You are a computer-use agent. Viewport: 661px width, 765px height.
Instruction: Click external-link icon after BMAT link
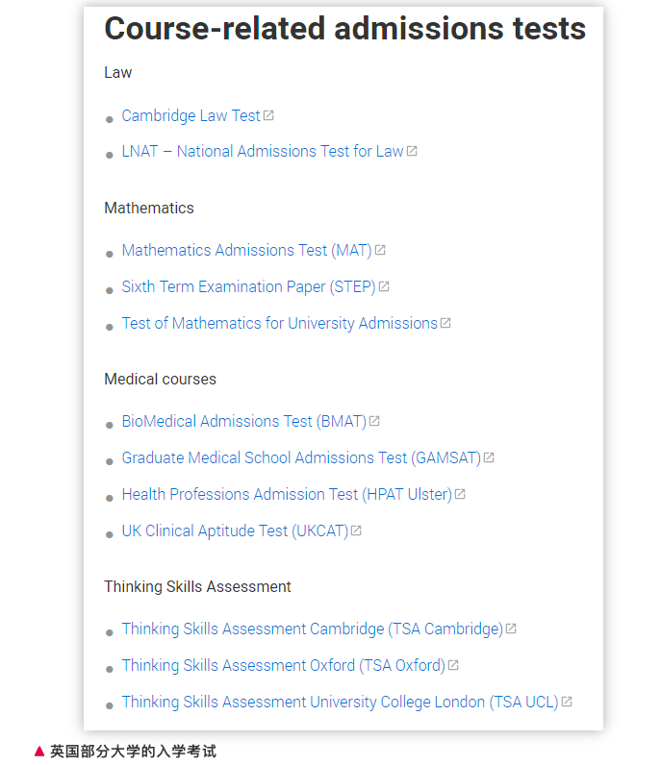point(374,421)
